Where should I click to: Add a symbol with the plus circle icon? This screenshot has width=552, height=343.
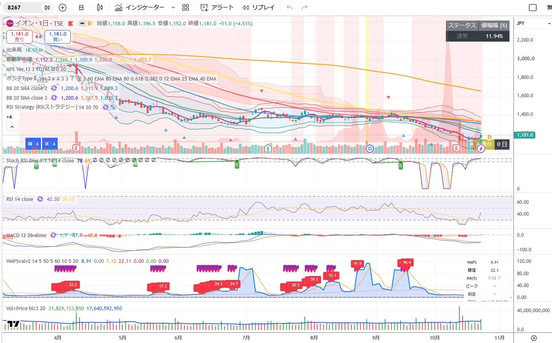(63, 7)
